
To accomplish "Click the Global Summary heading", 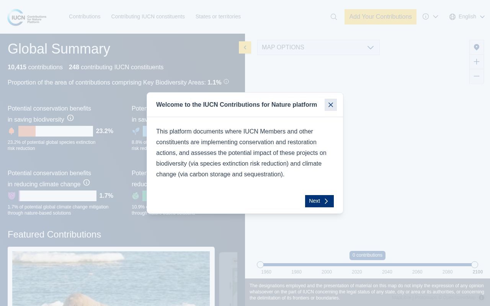I will (59, 49).
